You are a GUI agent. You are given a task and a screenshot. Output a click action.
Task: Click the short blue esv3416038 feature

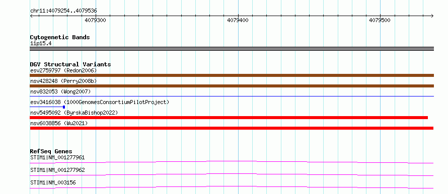click(47, 107)
